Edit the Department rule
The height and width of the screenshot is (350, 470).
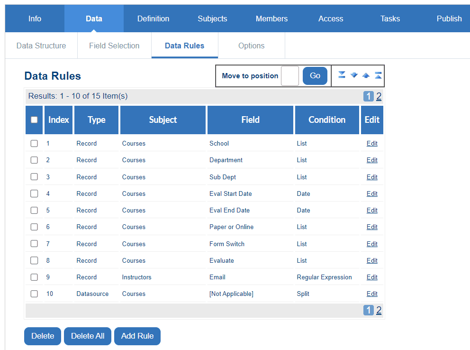(x=372, y=160)
